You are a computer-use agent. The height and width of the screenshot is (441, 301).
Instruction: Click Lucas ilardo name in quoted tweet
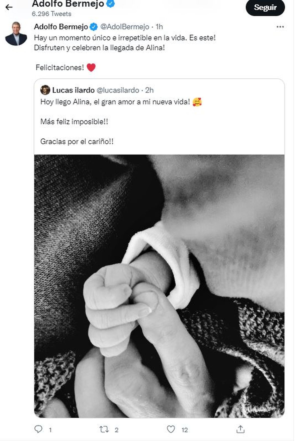[x=73, y=90]
